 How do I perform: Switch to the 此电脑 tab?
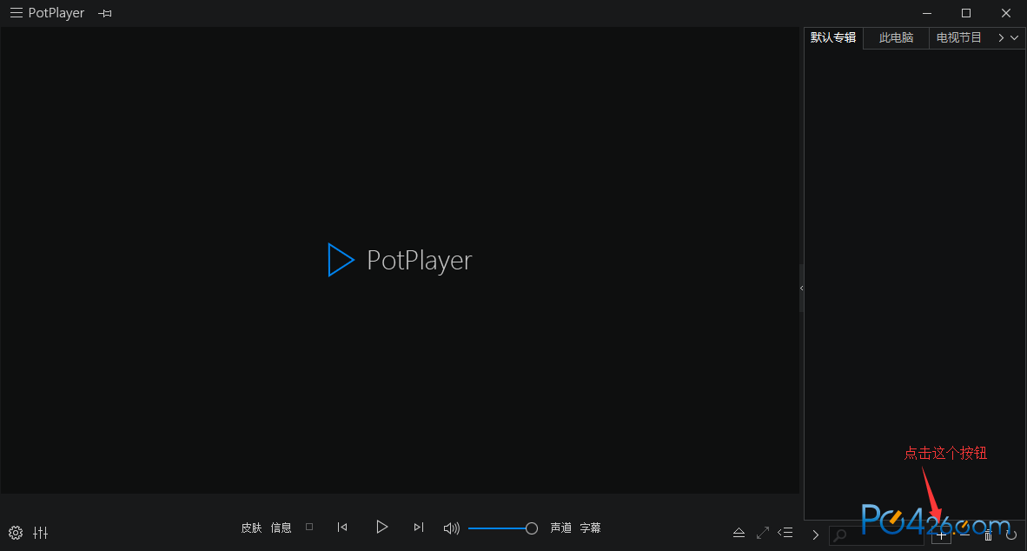coord(896,38)
